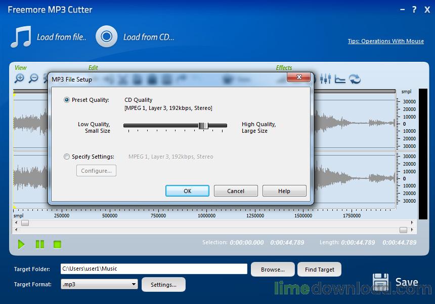Confirm MP3 File Setup with OK

187,191
